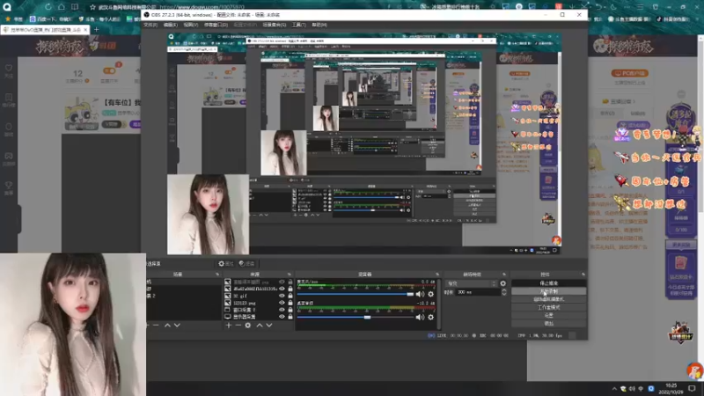Viewport: 704px width, 396px height.
Task: Go to browser home page icon
Action: point(61,7)
